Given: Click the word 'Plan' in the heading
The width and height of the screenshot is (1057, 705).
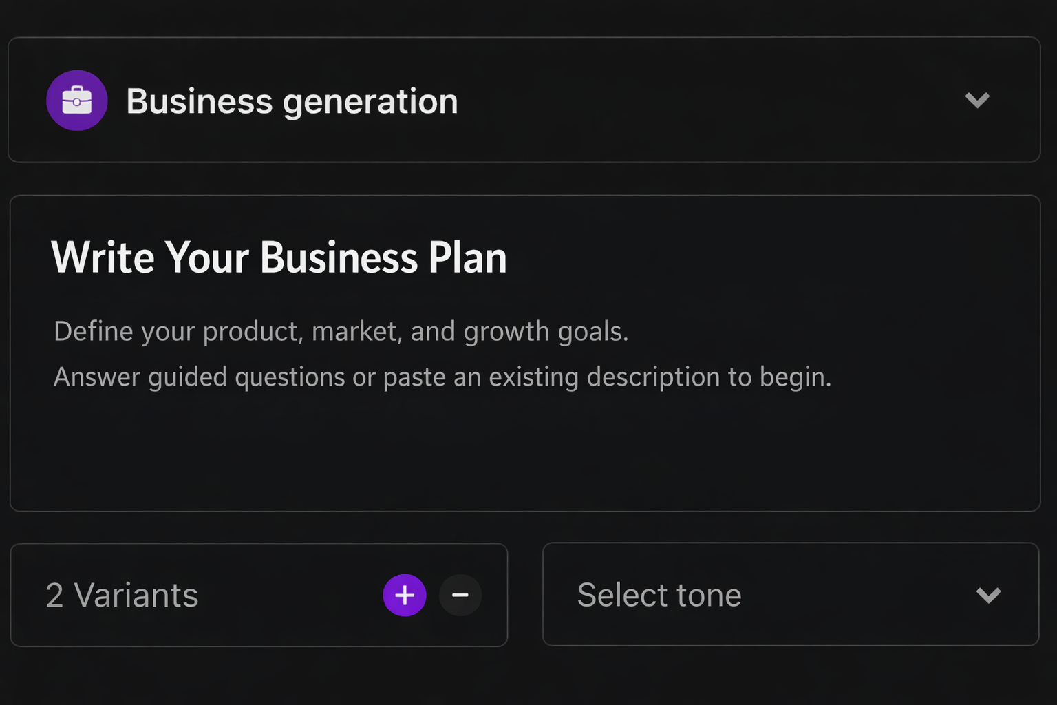Looking at the screenshot, I should (x=467, y=257).
